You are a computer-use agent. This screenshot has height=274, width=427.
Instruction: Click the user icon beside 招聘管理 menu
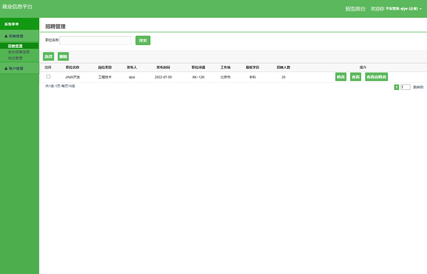(x=6, y=36)
